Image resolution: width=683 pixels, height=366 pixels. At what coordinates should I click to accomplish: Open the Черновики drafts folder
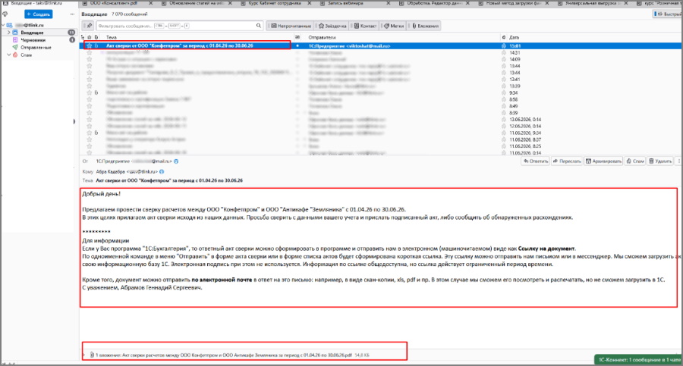click(33, 40)
